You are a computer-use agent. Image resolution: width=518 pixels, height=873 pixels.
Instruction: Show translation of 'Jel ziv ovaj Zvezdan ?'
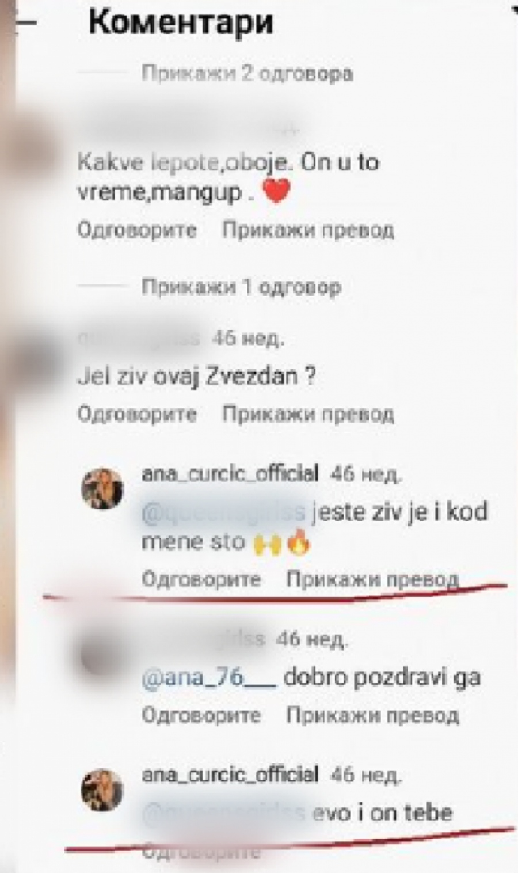pyautogui.click(x=308, y=413)
